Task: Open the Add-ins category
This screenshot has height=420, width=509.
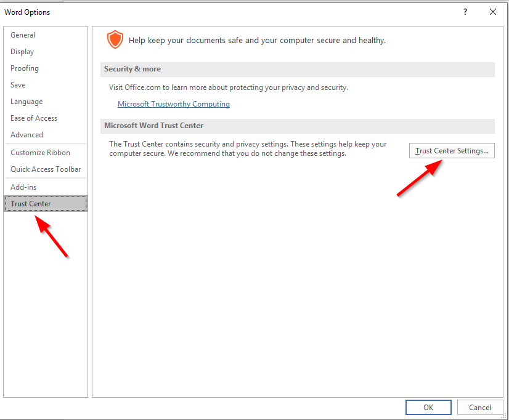Action: click(23, 187)
